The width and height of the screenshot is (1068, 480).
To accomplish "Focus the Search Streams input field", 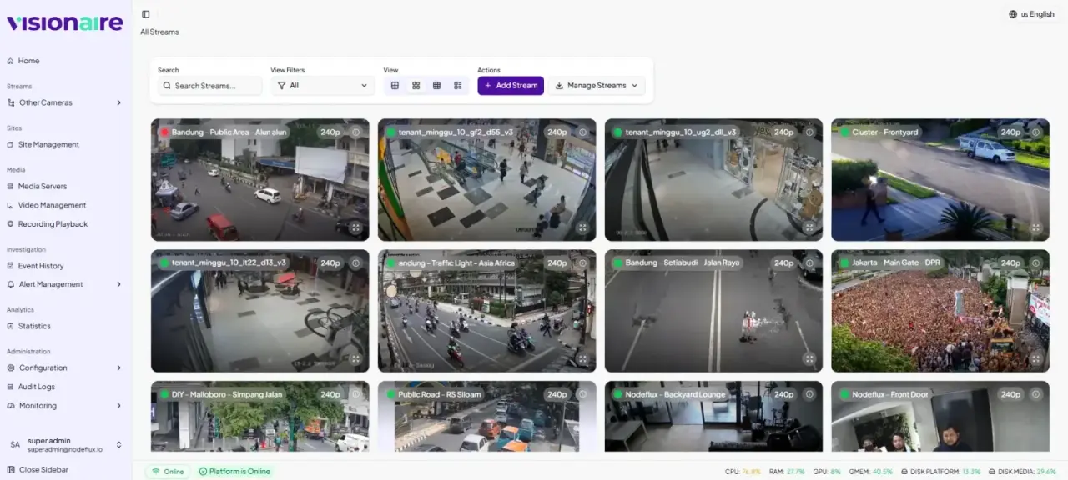I will click(x=210, y=86).
